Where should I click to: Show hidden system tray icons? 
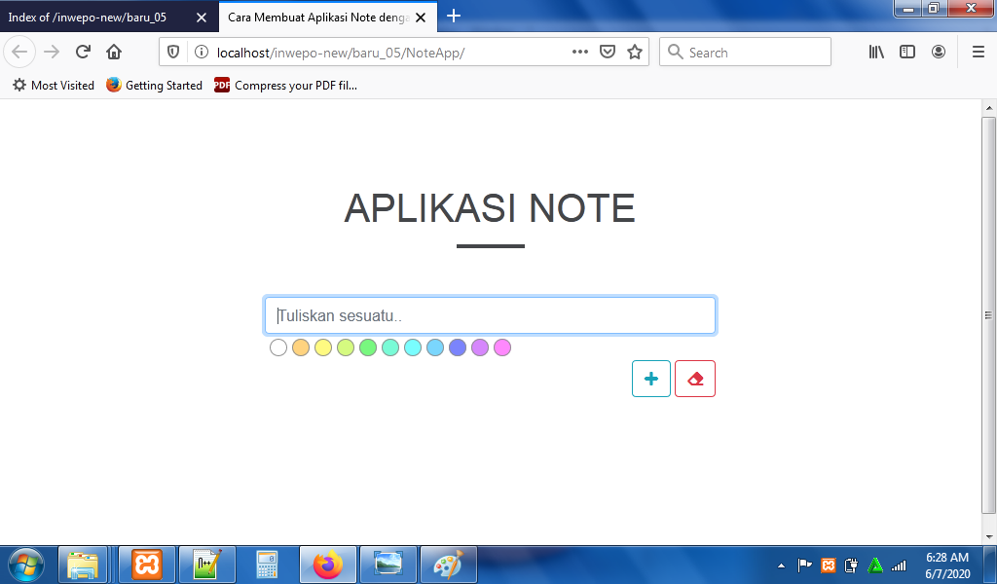[781, 566]
